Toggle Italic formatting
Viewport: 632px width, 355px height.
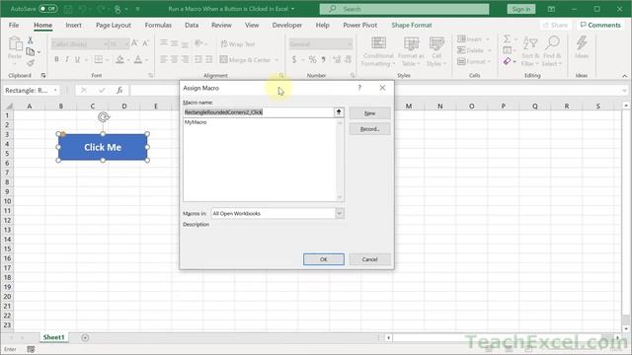(x=67, y=59)
